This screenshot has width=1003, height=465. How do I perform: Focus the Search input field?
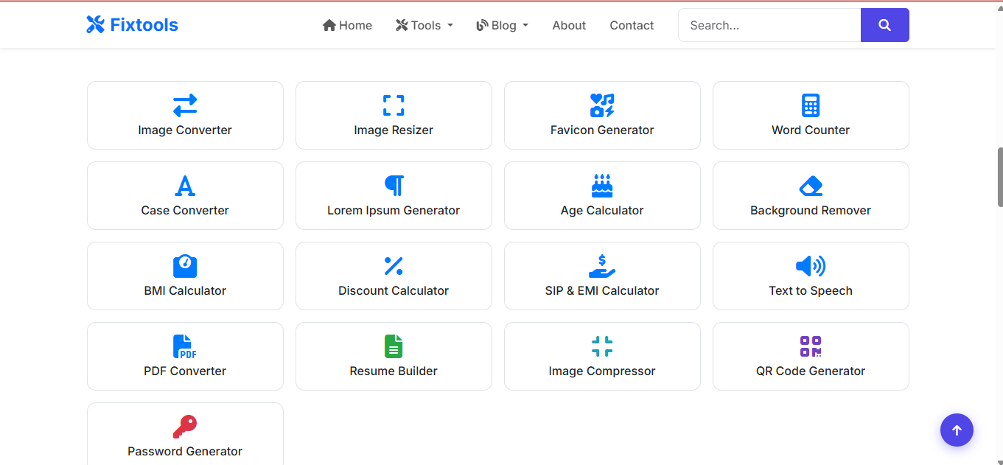click(769, 25)
